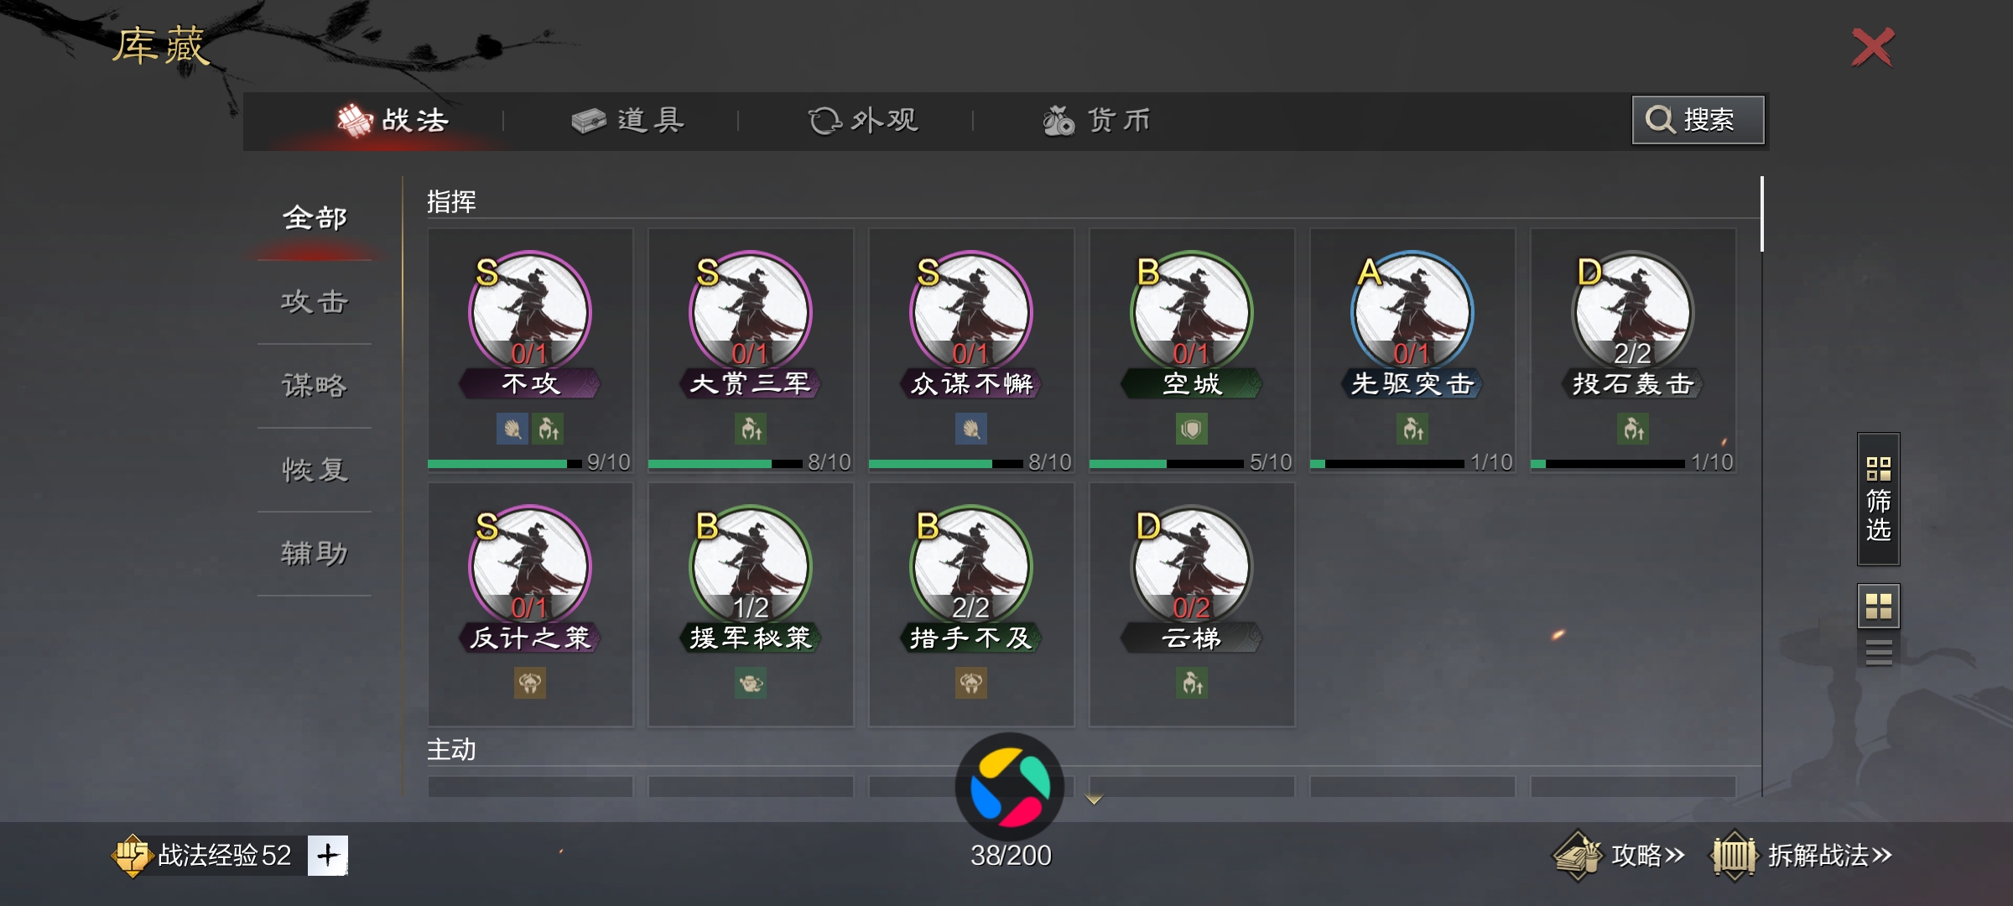This screenshot has height=906, width=2013.
Task: Open the 筛选 filter panel
Action: tap(1878, 500)
